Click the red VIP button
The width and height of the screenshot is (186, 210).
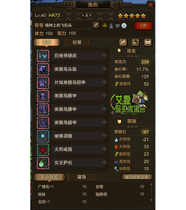tap(143, 25)
